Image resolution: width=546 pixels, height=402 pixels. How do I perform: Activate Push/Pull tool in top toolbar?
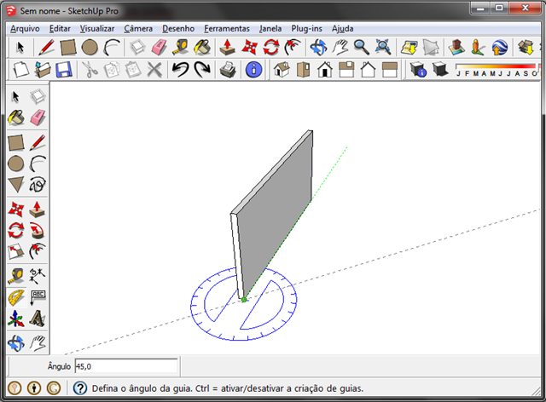pyautogui.click(x=228, y=48)
